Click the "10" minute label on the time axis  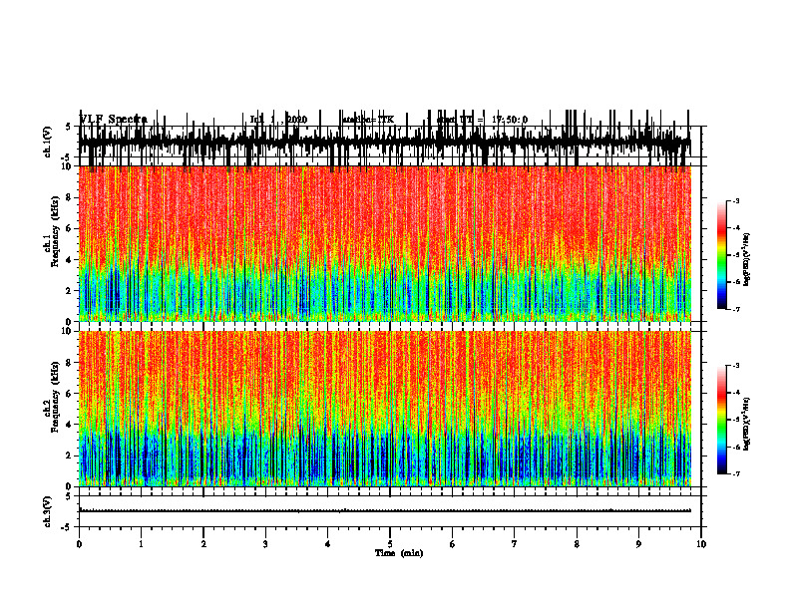(701, 544)
